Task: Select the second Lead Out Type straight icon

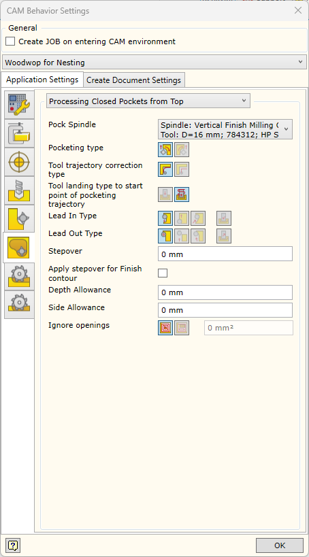Action: tap(182, 236)
